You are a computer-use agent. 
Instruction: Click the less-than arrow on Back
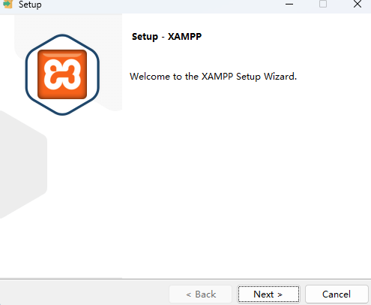click(x=189, y=294)
